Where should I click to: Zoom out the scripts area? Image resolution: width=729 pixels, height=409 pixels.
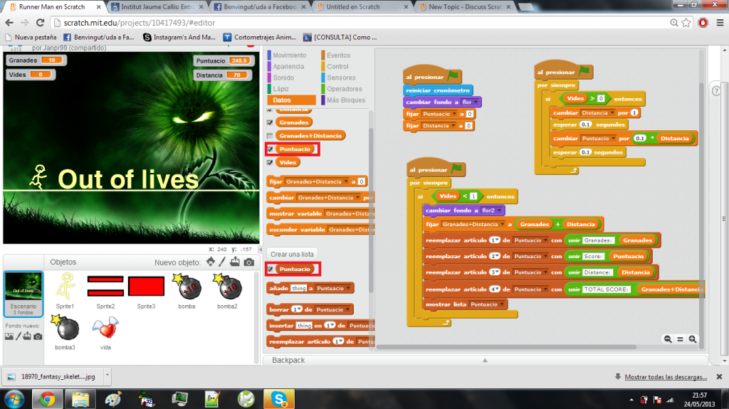pos(668,339)
